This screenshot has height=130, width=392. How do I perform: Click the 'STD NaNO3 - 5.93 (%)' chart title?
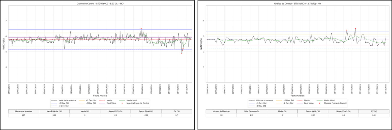[x=100, y=4]
